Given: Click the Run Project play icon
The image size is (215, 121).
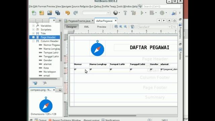Looking at the screenshot, I should click(x=142, y=13).
